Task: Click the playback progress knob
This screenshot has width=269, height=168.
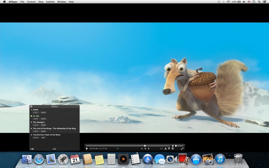Action: point(145,146)
